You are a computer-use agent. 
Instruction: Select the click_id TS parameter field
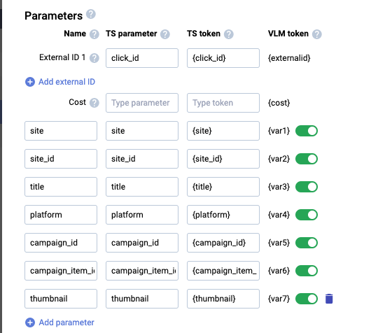(142, 58)
